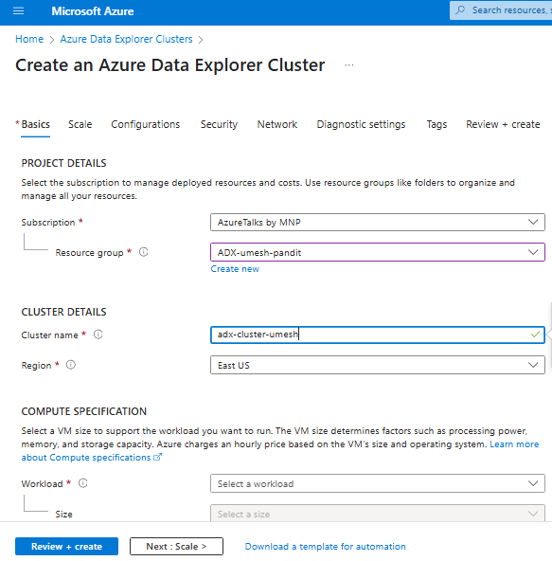
Task: Show Workload info tooltip icon
Action: pyautogui.click(x=83, y=483)
